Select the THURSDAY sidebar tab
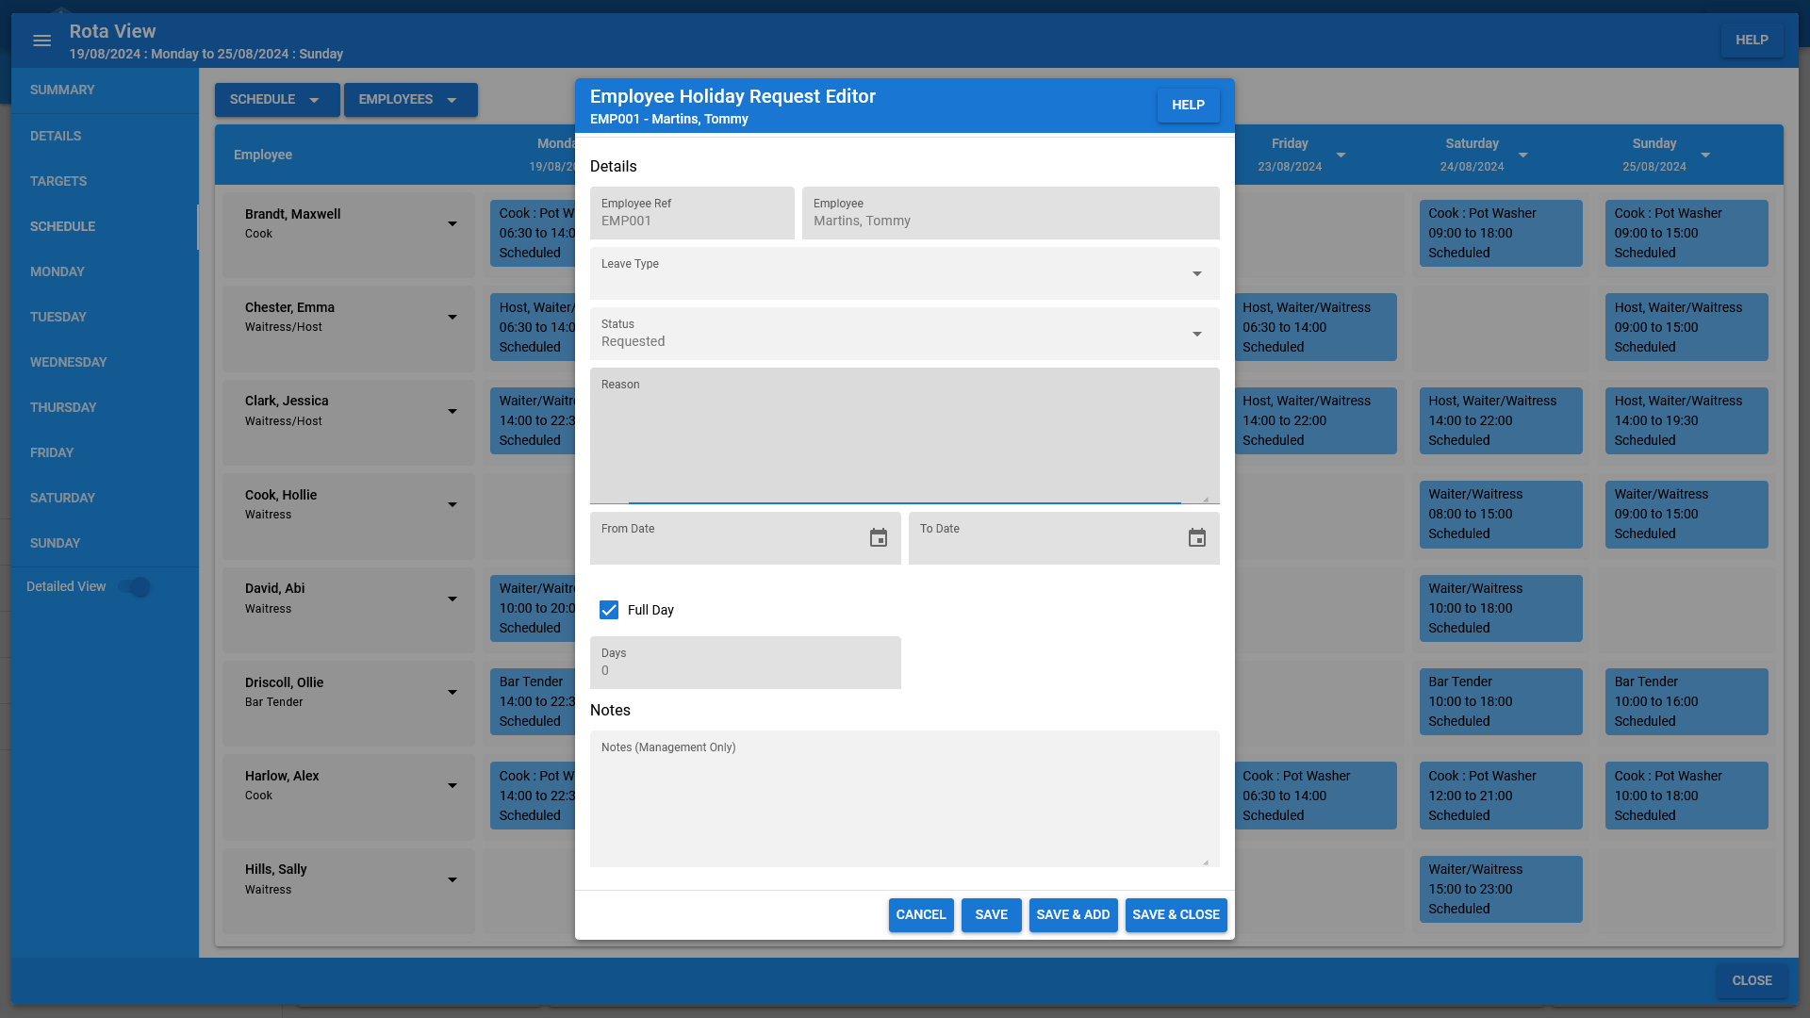1810x1018 pixels. [x=105, y=408]
